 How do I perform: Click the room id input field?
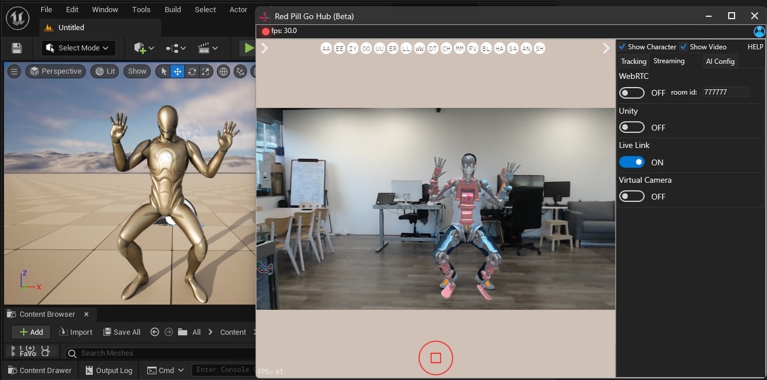coord(725,92)
